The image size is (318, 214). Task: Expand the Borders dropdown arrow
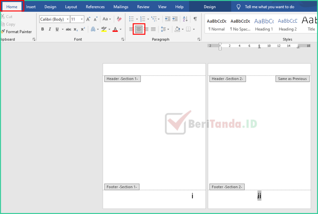pyautogui.click(x=194, y=29)
